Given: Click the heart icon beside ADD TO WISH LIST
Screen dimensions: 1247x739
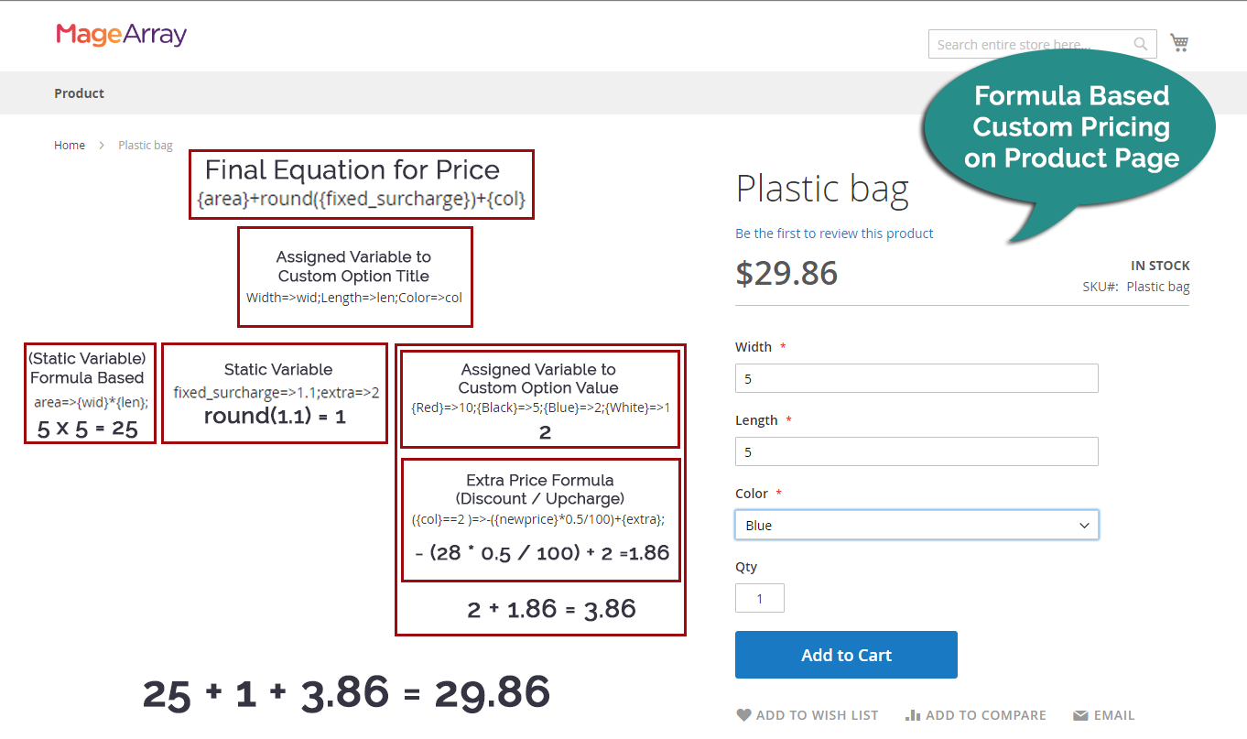Looking at the screenshot, I should click(743, 715).
